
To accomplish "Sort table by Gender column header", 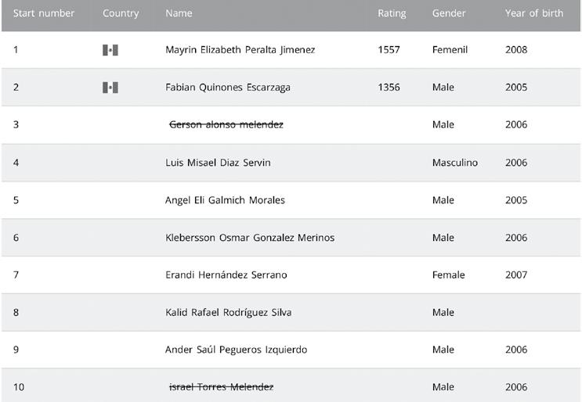I will click(448, 13).
